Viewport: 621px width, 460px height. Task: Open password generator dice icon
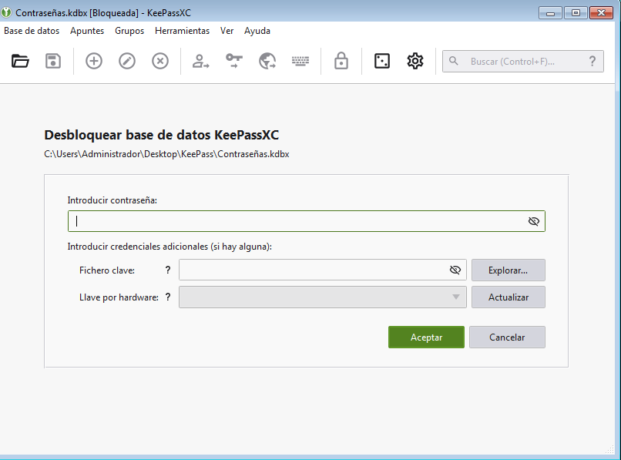point(382,61)
